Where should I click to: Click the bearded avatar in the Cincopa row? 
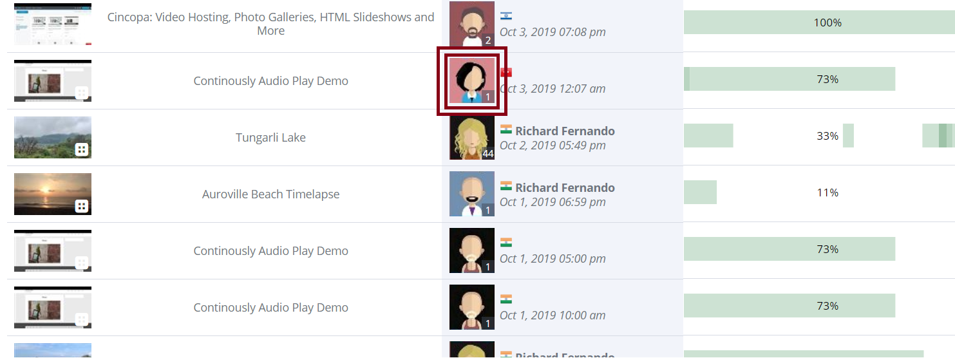point(471,24)
